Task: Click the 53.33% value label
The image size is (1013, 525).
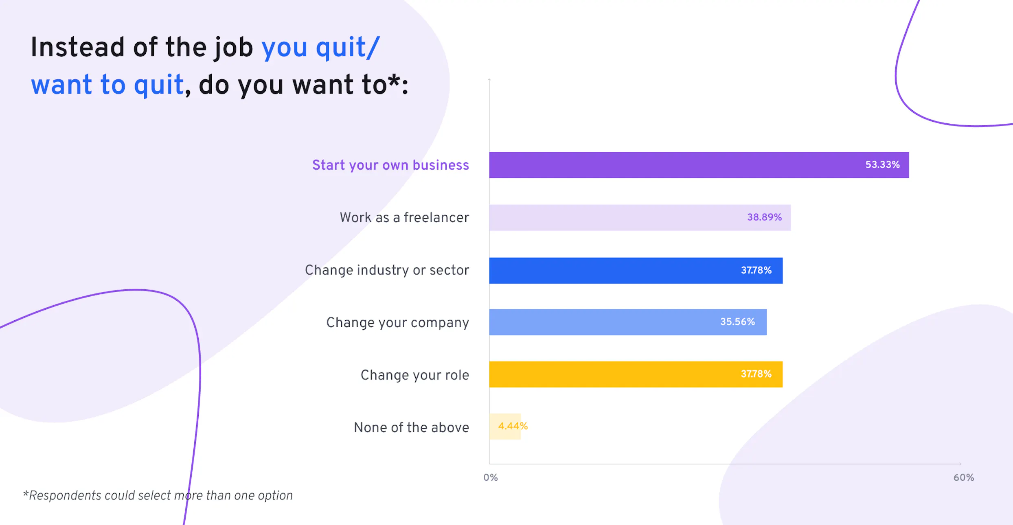Action: pyautogui.click(x=882, y=165)
